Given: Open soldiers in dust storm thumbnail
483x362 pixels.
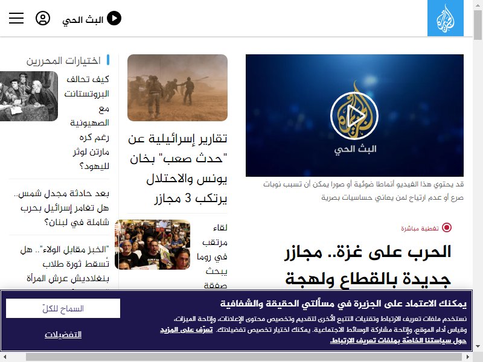Looking at the screenshot, I should point(178,87).
